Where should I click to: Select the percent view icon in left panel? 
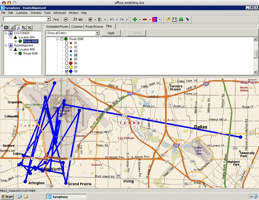(29, 27)
